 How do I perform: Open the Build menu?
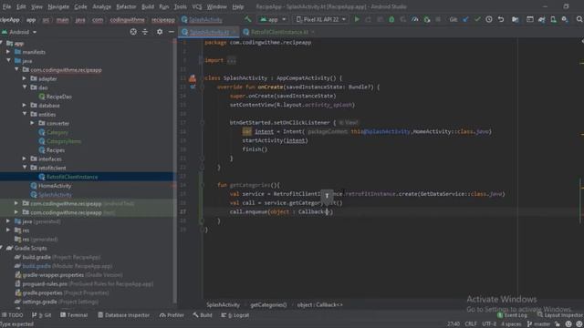coord(148,6)
